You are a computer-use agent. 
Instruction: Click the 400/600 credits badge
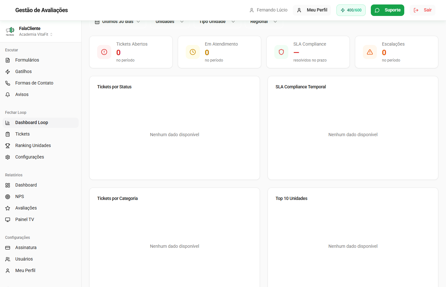point(351,10)
